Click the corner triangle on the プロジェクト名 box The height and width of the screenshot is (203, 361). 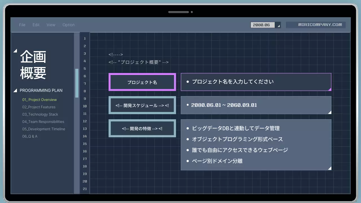[x=330, y=89]
